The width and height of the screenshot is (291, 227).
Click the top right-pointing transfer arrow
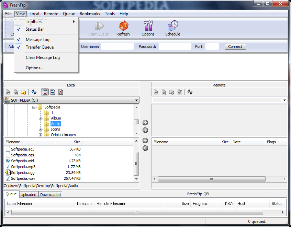pyautogui.click(x=145, y=123)
